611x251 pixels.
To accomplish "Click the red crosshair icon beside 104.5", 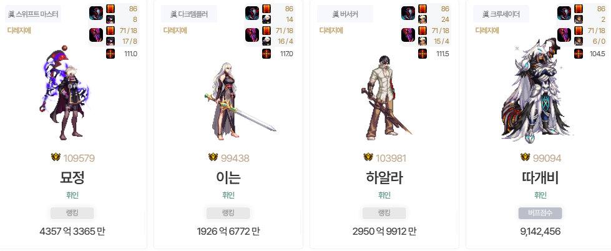I will pos(579,54).
